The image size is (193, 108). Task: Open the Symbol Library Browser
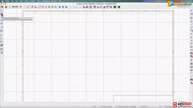pyautogui.click(x=87, y=7)
